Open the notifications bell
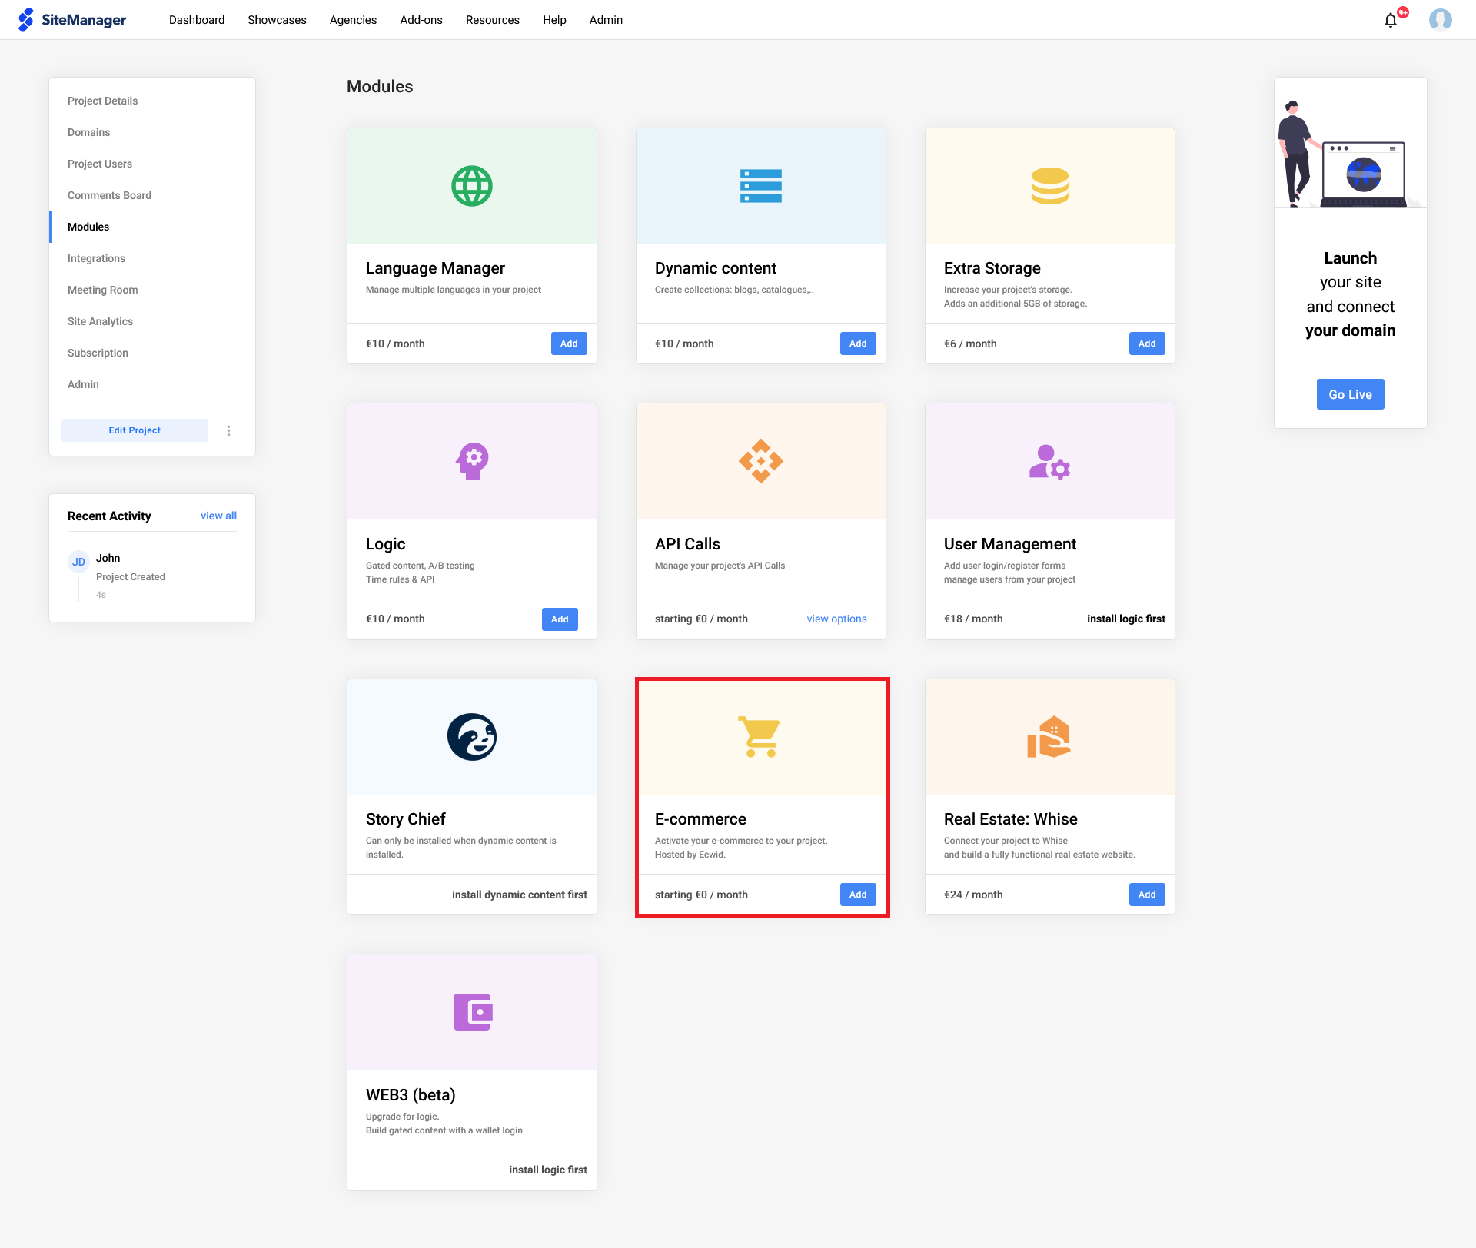Screen dimensions: 1476x1248 1391,20
